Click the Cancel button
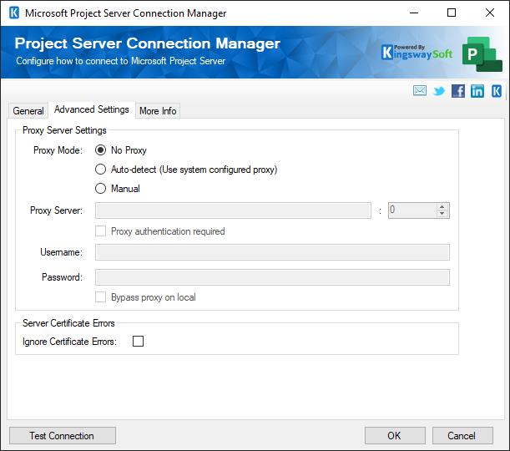510x451 pixels. [x=462, y=435]
